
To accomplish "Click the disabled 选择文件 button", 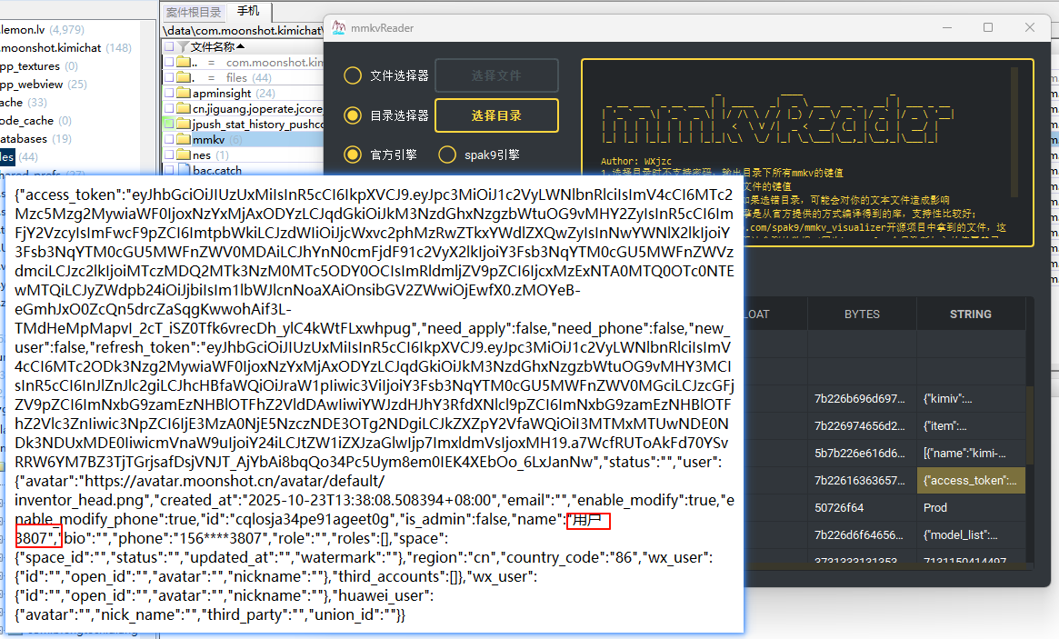I will [x=496, y=75].
